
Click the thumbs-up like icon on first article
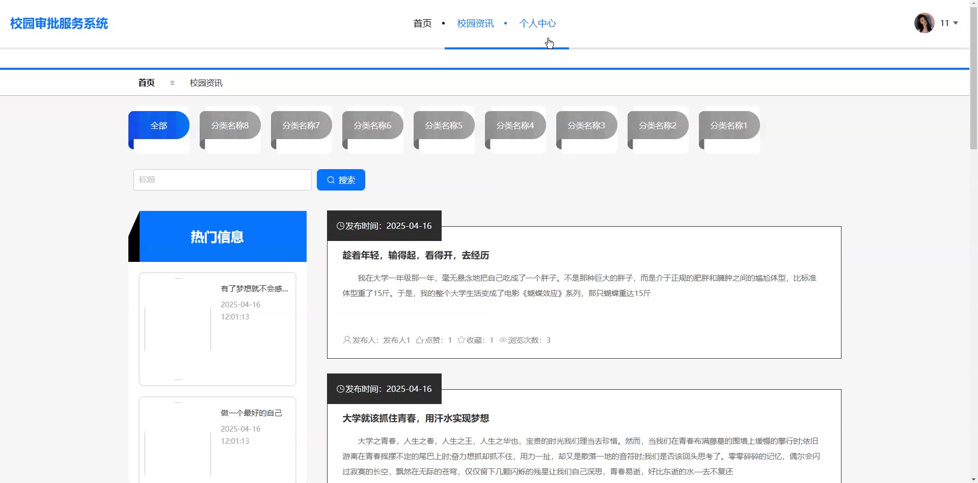419,340
